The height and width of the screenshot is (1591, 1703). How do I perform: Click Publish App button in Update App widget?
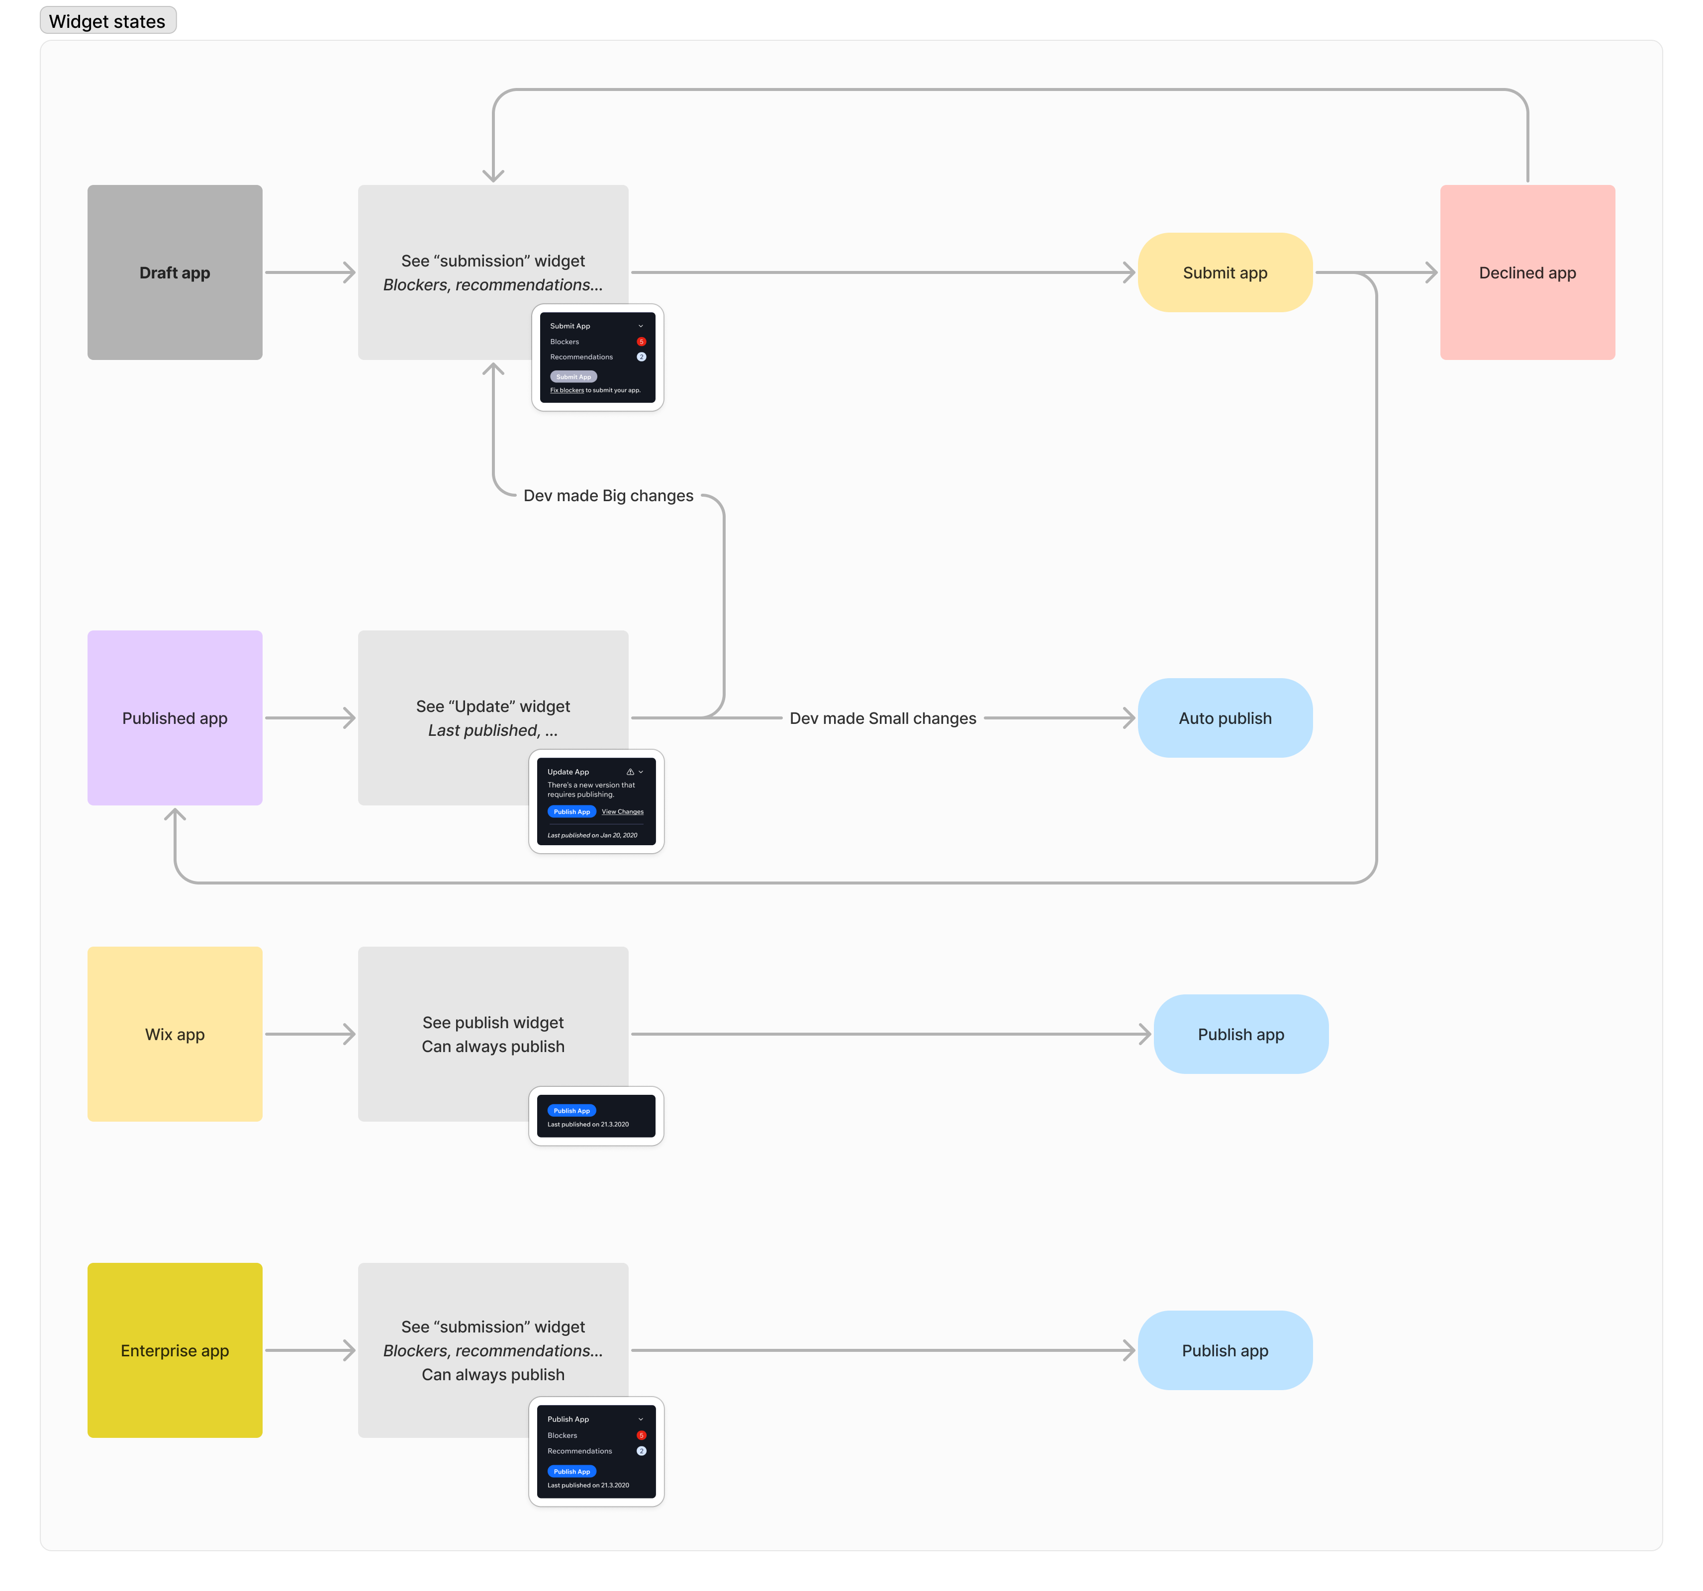coord(571,812)
